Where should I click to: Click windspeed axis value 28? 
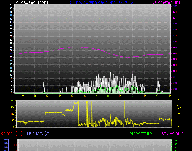pos(11,44)
